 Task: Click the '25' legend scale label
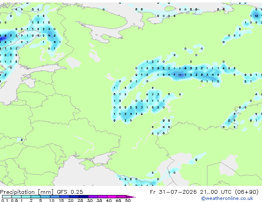[80, 200]
